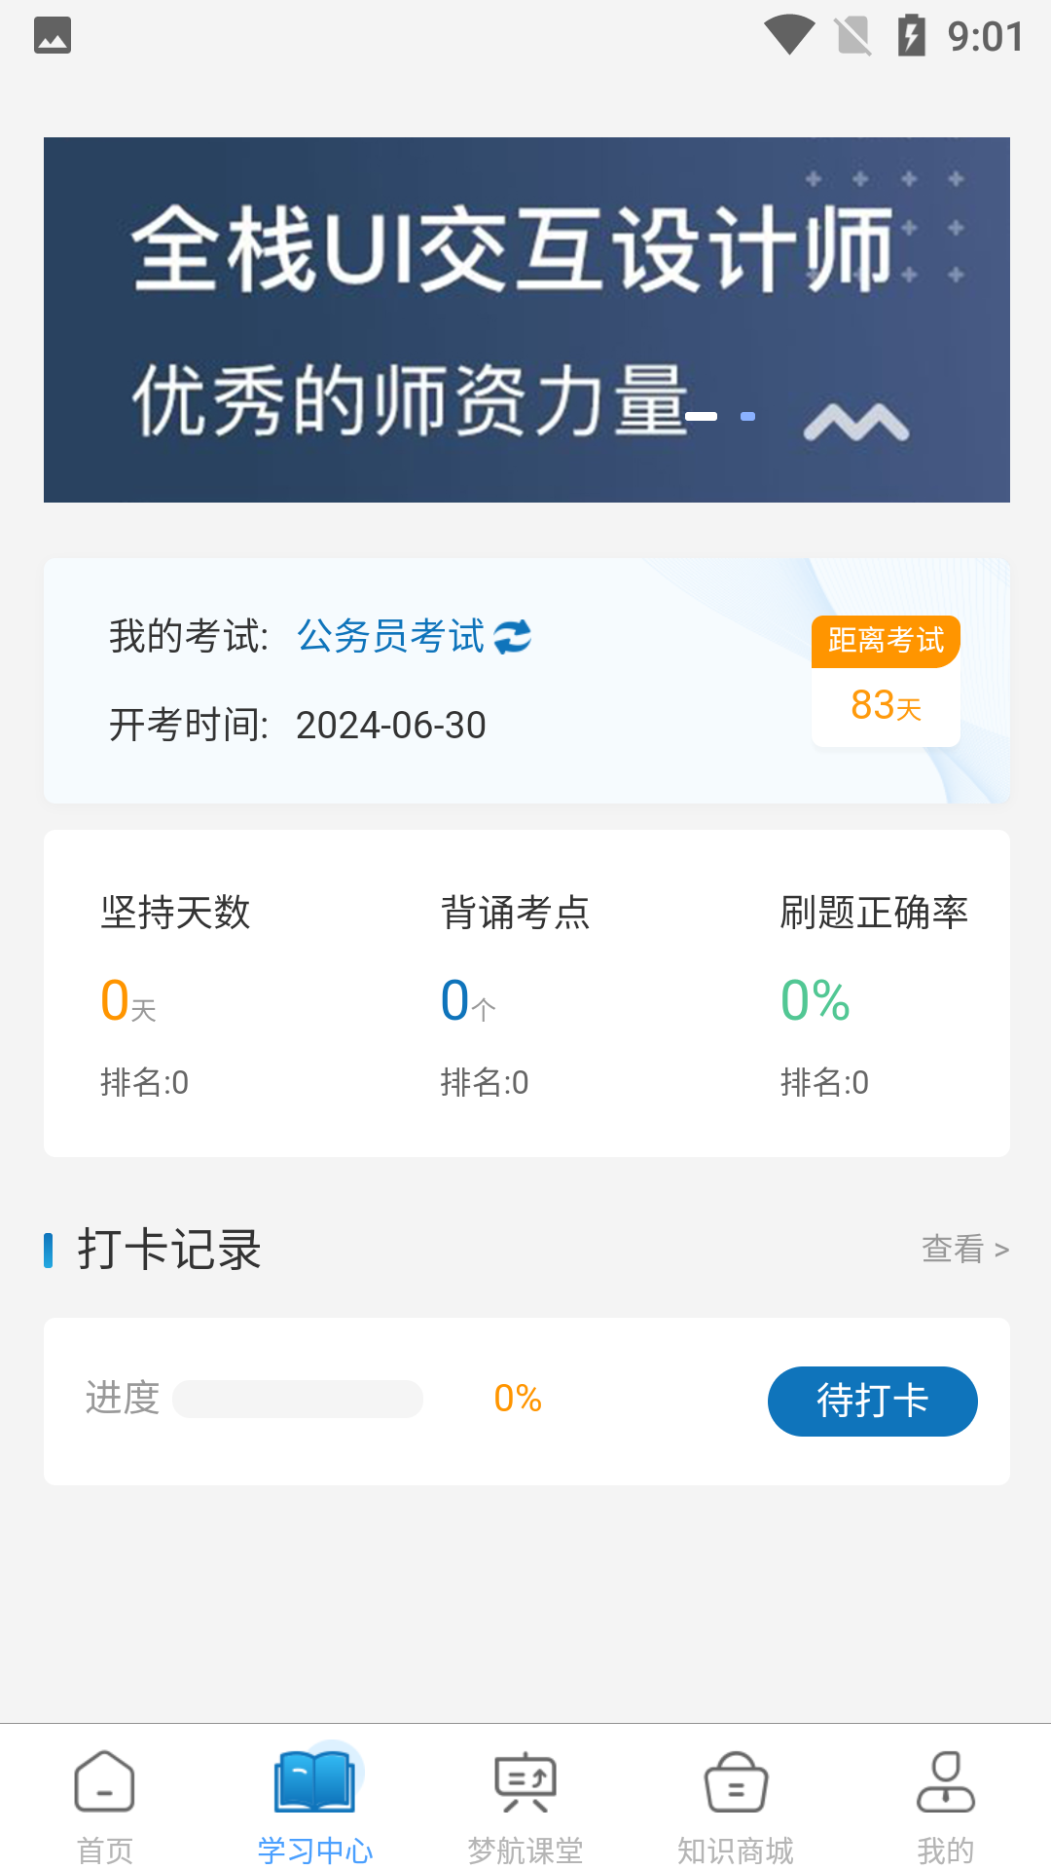Open the 学习中心 book icon

tap(314, 1781)
